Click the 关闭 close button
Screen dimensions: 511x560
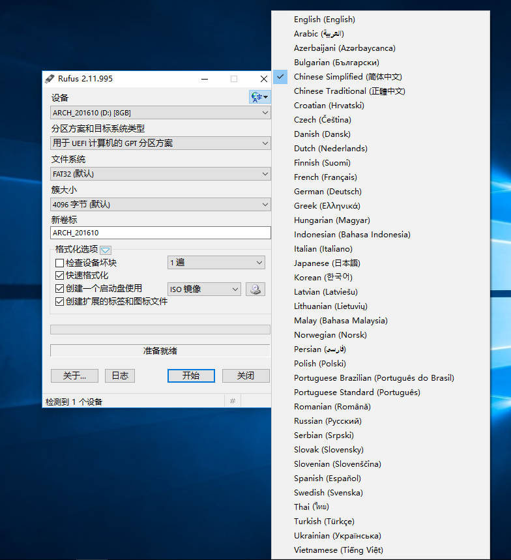point(246,376)
